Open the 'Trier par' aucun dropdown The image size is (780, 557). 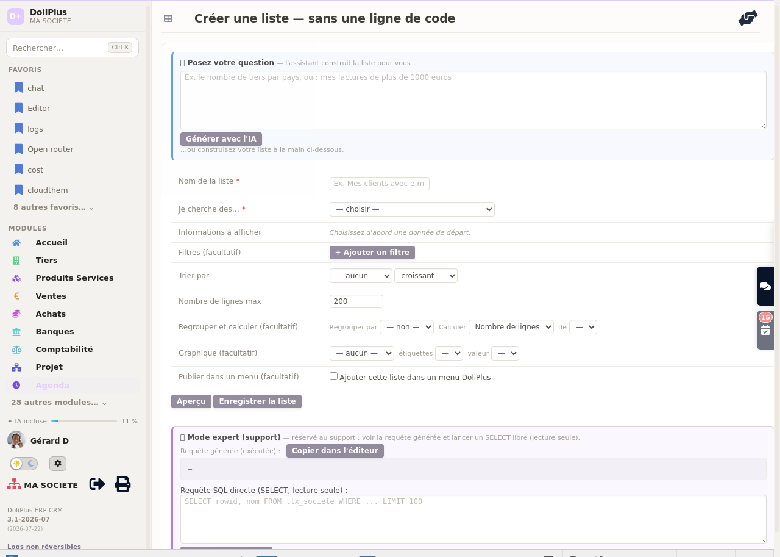click(x=361, y=276)
